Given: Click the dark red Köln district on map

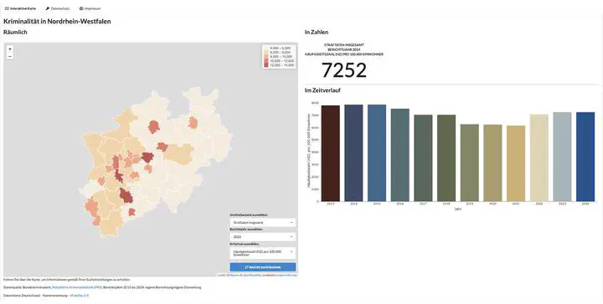Looking at the screenshot, I should 126,195.
